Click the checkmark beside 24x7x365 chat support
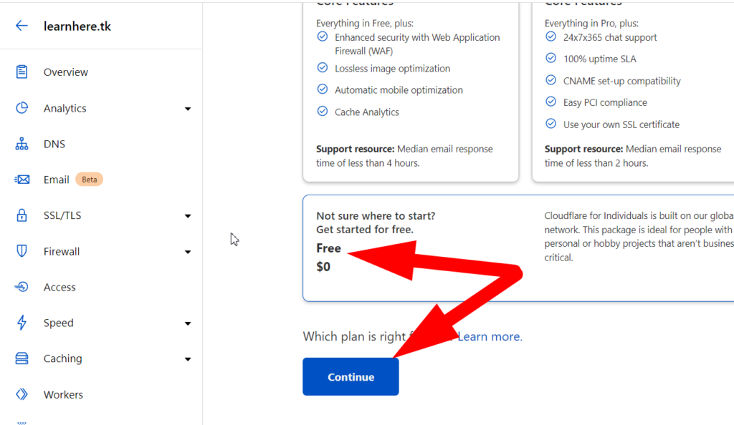This screenshot has width=734, height=425. tap(551, 36)
